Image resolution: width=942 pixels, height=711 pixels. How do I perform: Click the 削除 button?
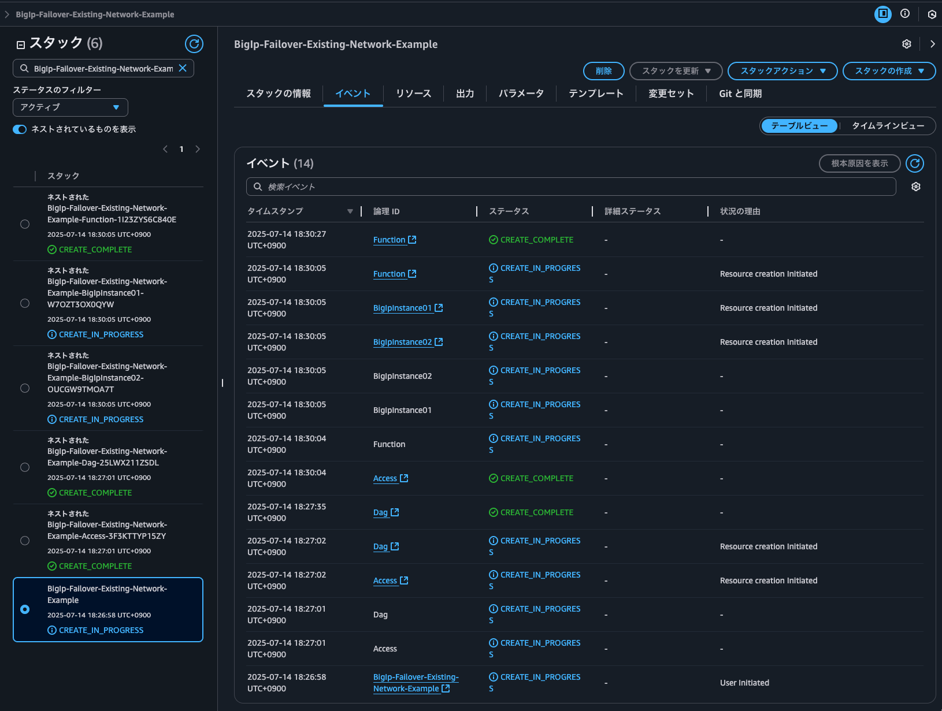pos(604,71)
